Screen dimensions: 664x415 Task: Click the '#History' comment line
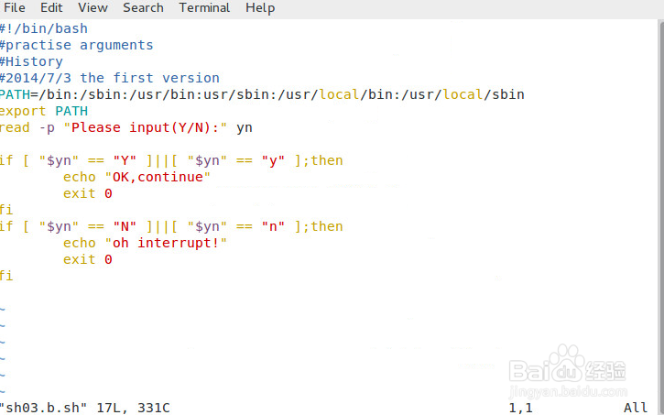(31, 61)
